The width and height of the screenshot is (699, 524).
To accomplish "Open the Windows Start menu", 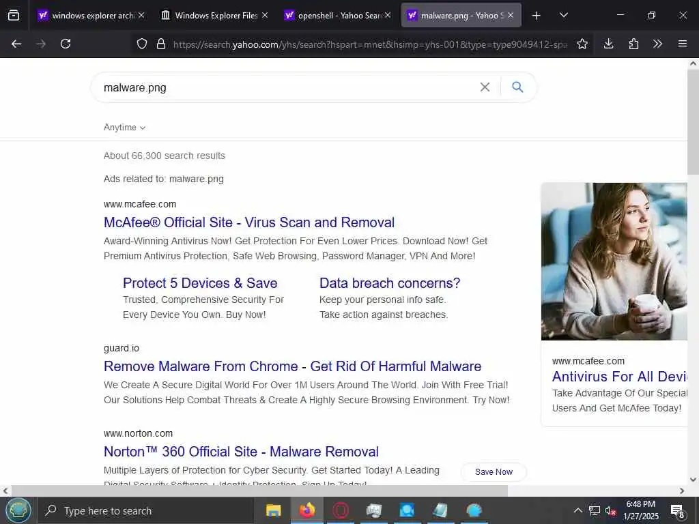I will tap(18, 510).
